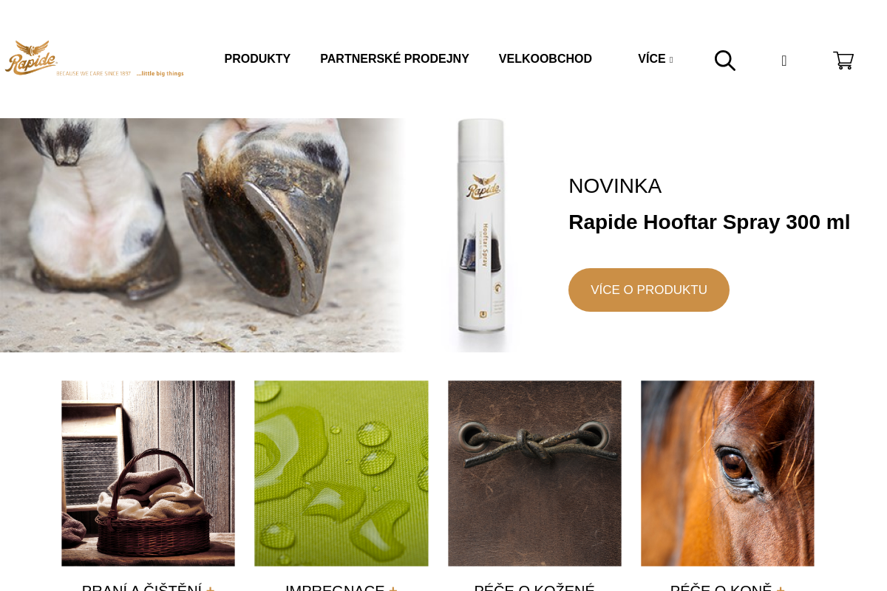Expand the Více dropdown menu
Viewport: 887px width, 591px height.
[656, 59]
